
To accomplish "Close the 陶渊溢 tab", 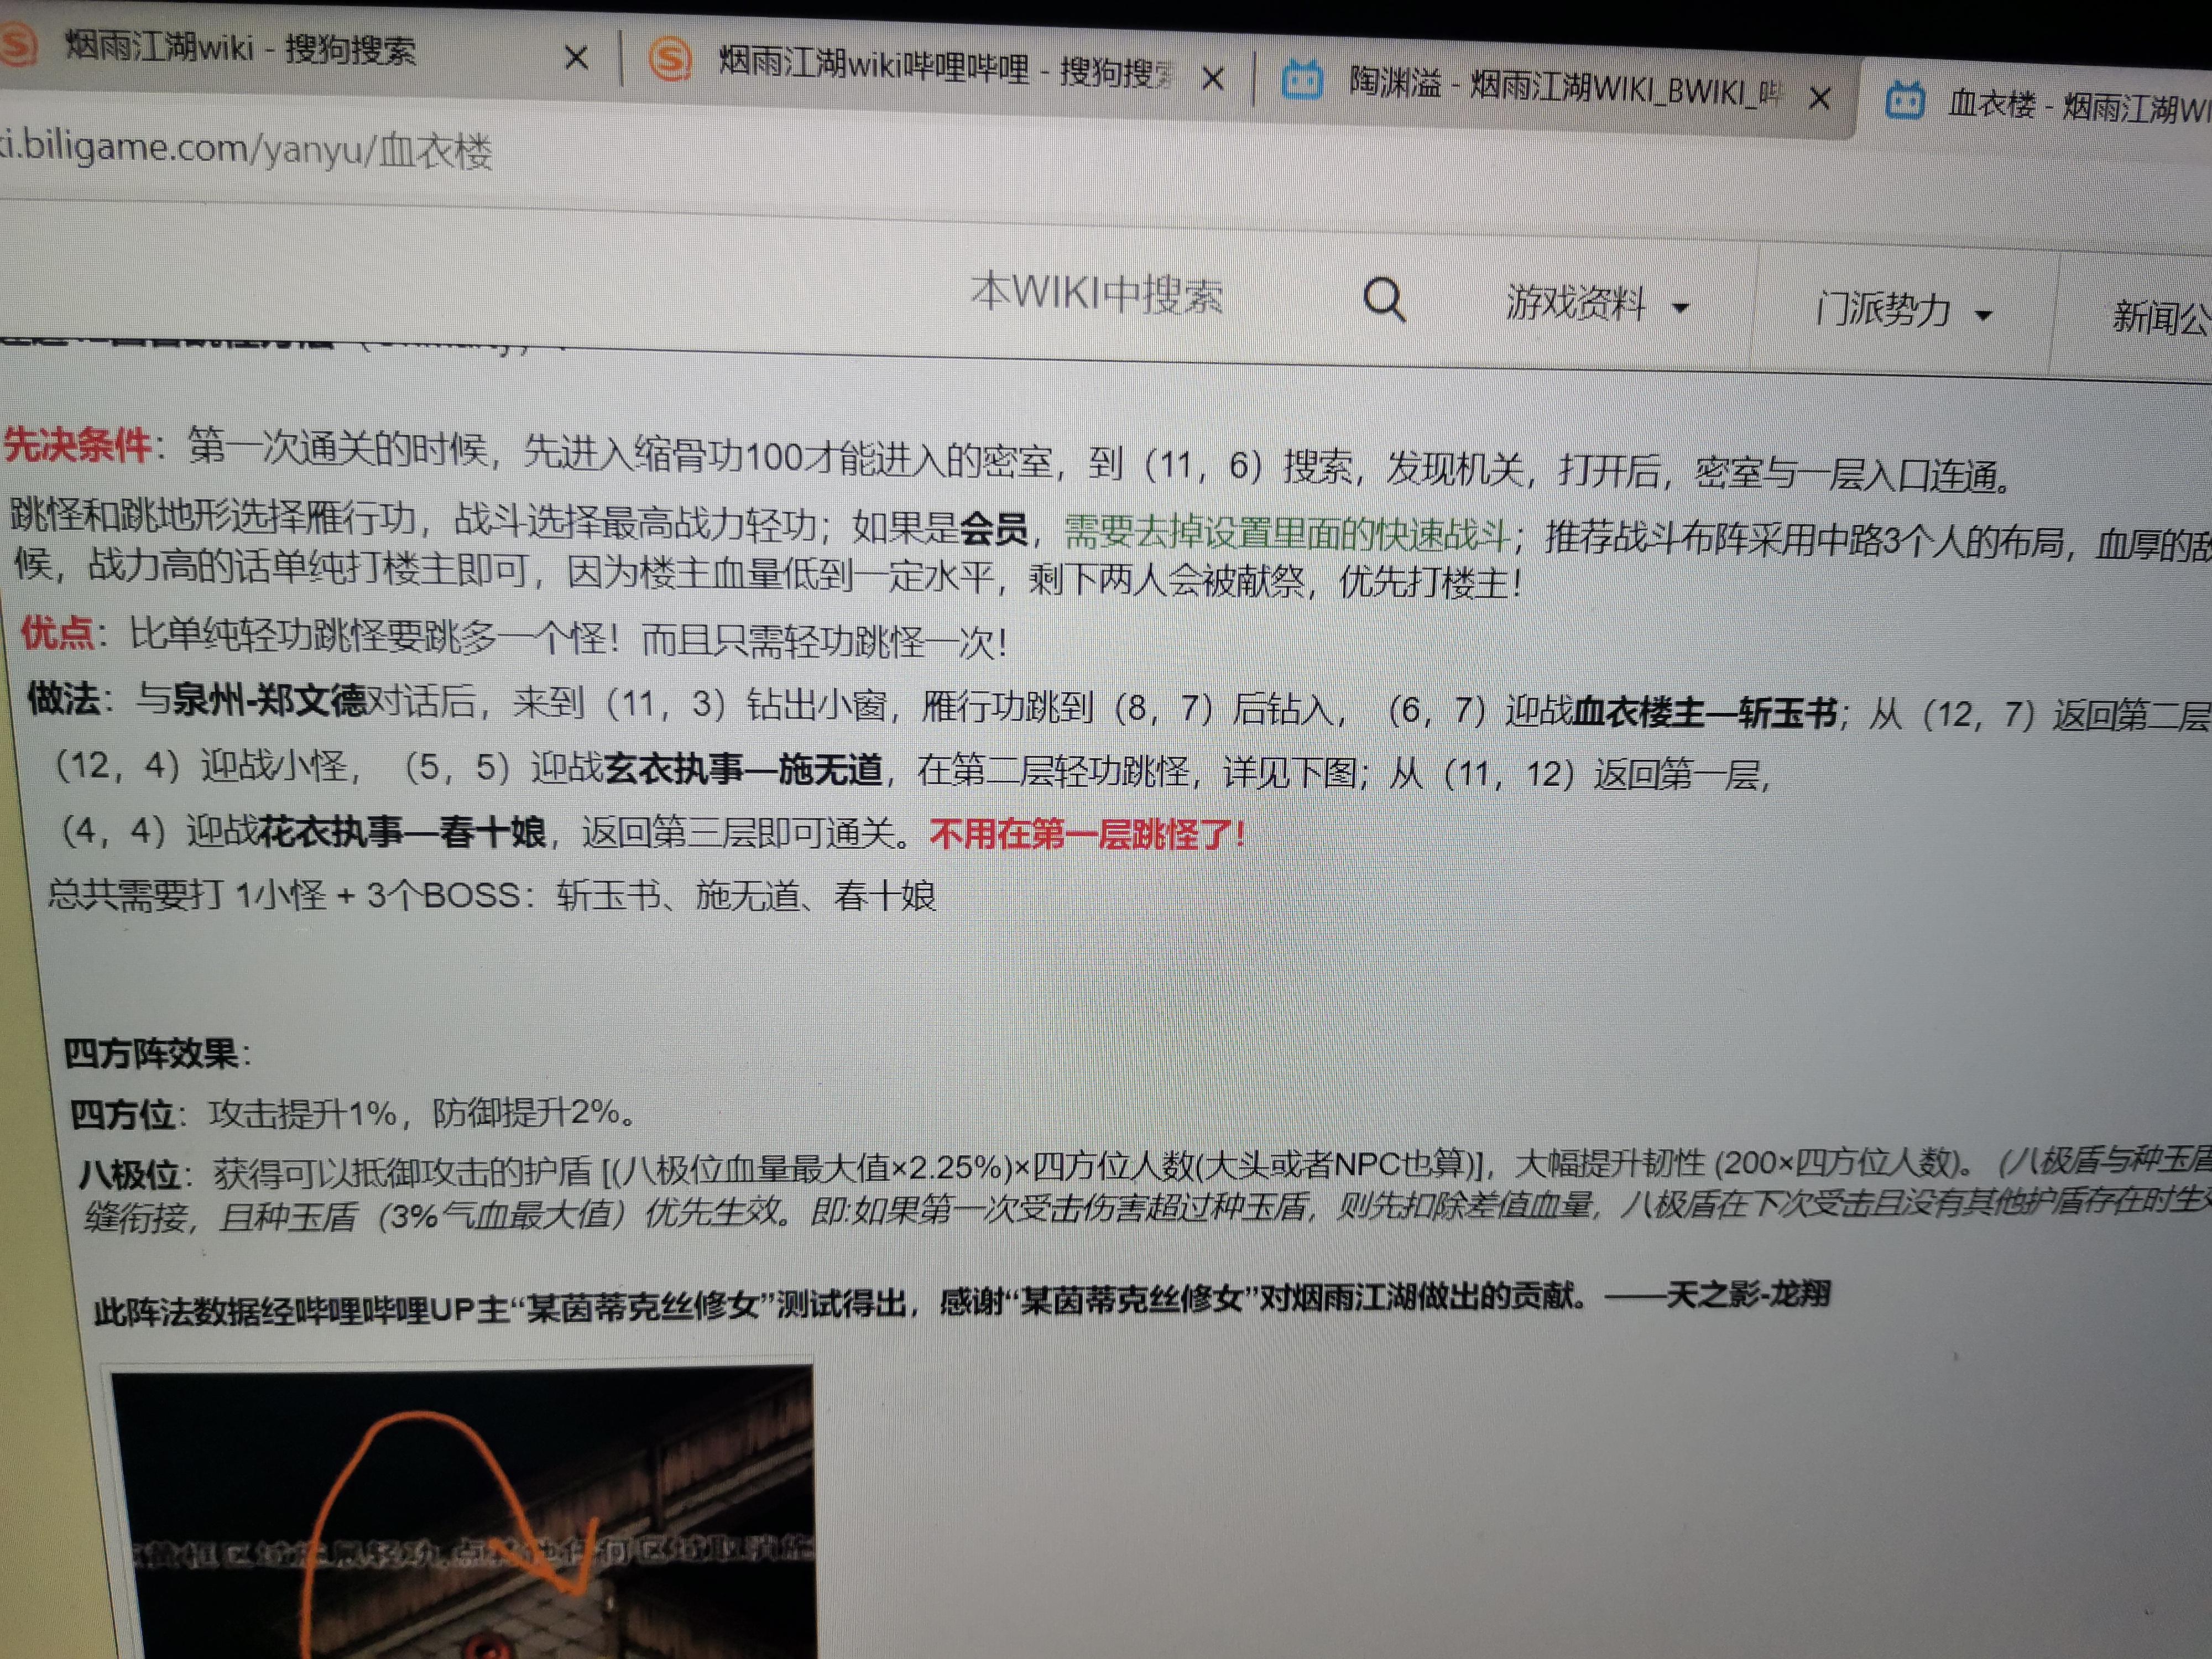I will pyautogui.click(x=1820, y=98).
